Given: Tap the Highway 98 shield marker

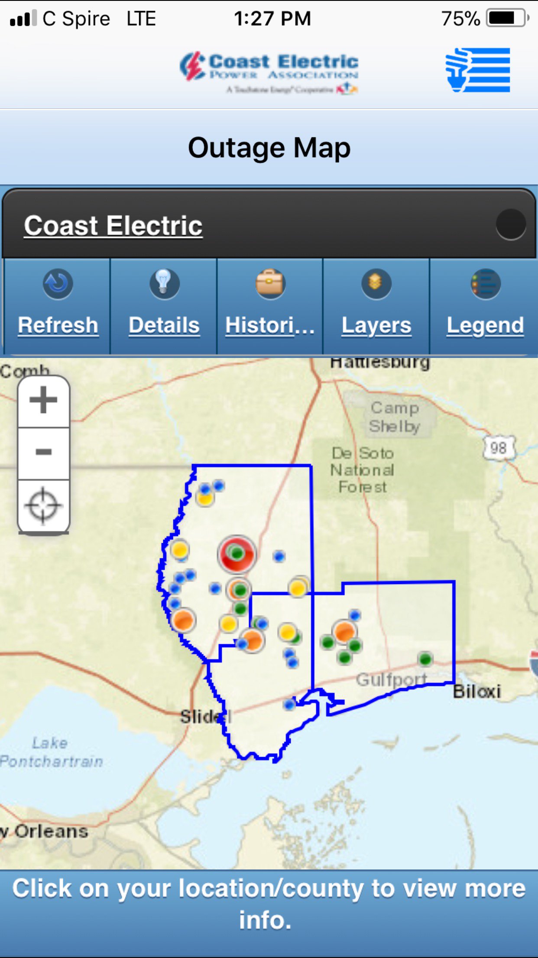Looking at the screenshot, I should pos(499,447).
